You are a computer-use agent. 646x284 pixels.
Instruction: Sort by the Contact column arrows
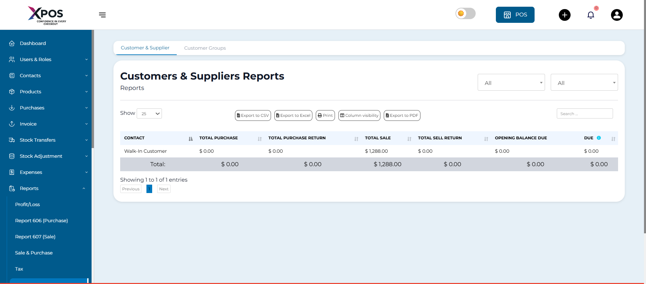pyautogui.click(x=191, y=139)
